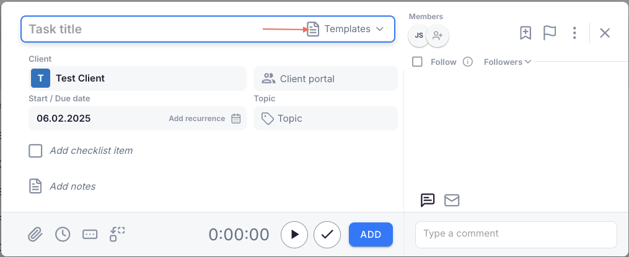
Task: Tick the Add checklist item checkbox
Action: 35,151
